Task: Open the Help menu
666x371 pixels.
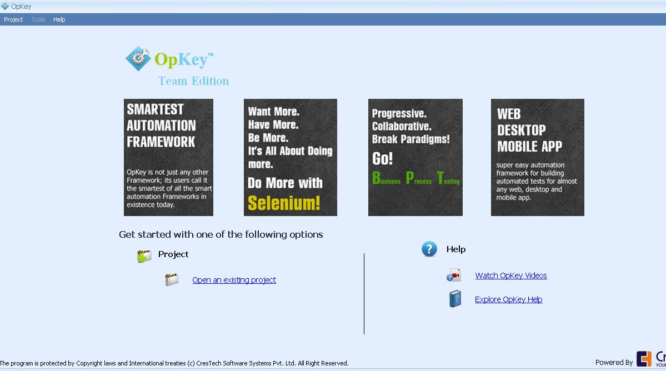Action: pyautogui.click(x=59, y=19)
